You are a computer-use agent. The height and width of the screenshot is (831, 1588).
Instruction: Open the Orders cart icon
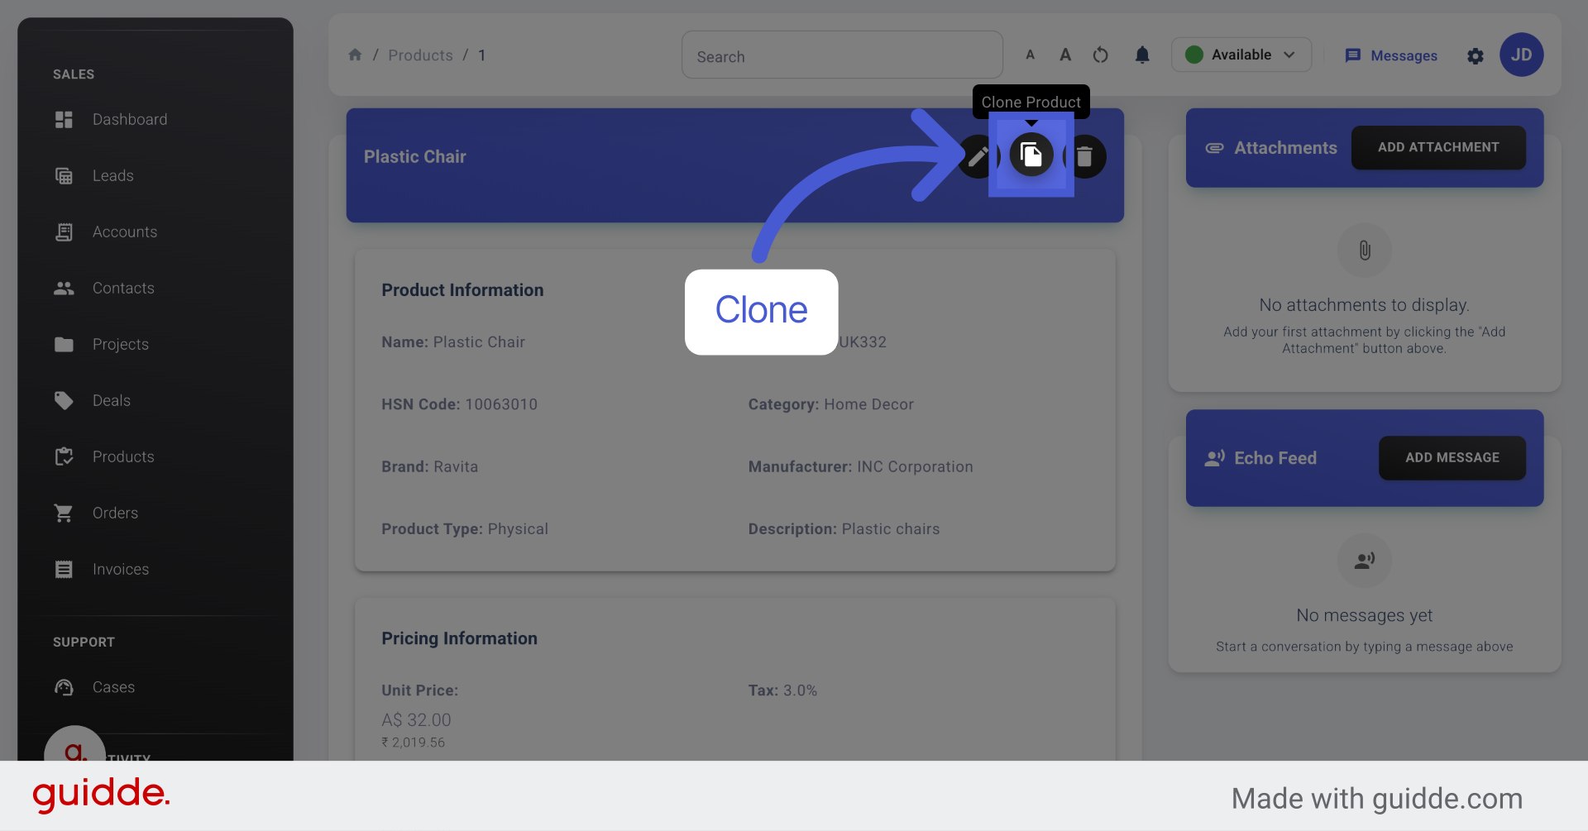point(64,513)
